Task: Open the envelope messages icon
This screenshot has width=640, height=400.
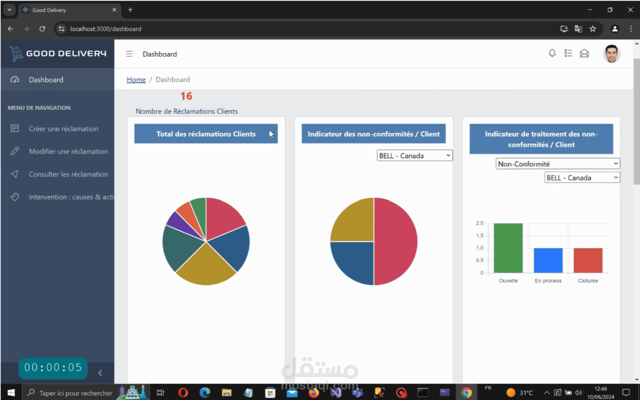Action: pyautogui.click(x=584, y=53)
